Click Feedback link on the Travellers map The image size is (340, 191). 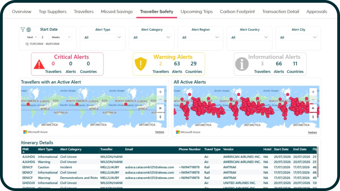coord(160,132)
